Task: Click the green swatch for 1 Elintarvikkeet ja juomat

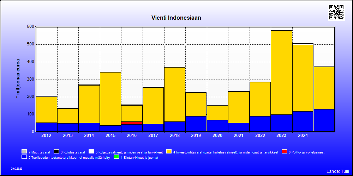Action: [x=116, y=157]
